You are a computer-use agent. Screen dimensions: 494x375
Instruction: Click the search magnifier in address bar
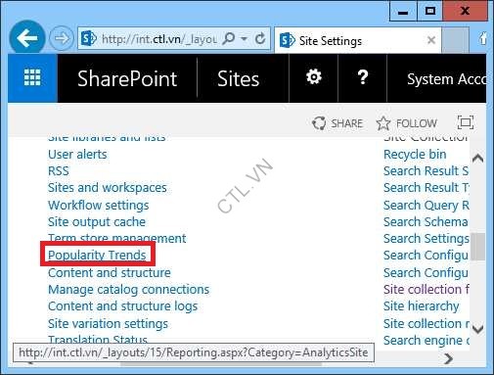point(229,39)
